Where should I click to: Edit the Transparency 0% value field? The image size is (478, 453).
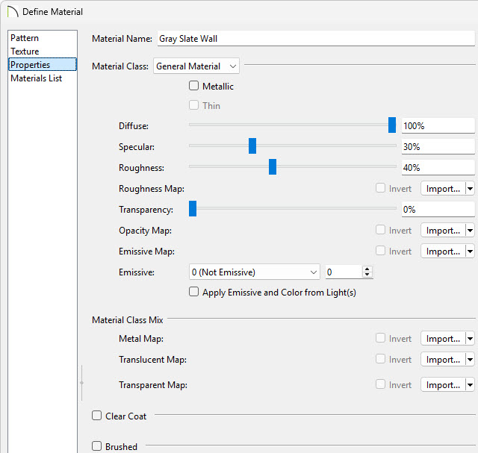point(438,209)
